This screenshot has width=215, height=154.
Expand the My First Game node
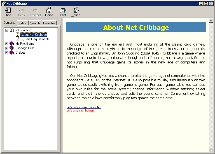tap(7, 44)
